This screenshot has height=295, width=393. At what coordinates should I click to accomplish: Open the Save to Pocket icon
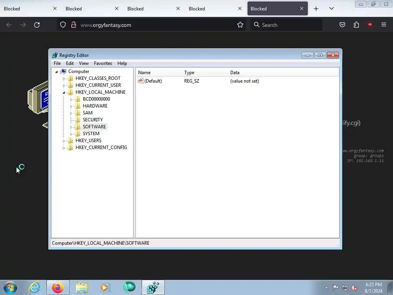(342, 25)
